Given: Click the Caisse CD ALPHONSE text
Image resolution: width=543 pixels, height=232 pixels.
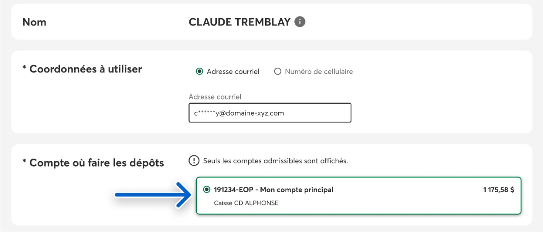Looking at the screenshot, I should (246, 203).
